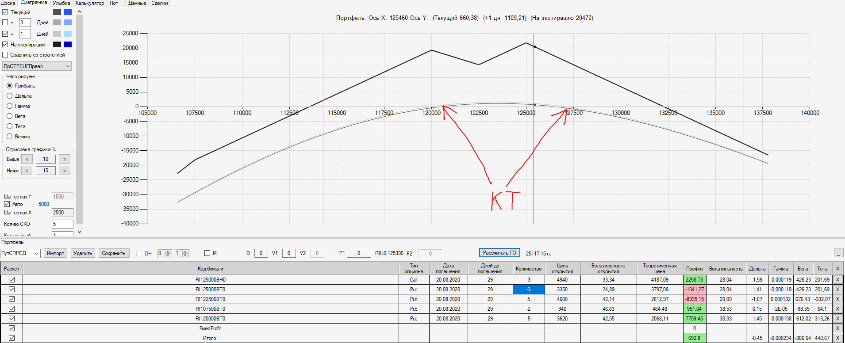The height and width of the screenshot is (343, 845).
Task: Pick the blue swatch for 'Текущий'
Action: coord(68,12)
